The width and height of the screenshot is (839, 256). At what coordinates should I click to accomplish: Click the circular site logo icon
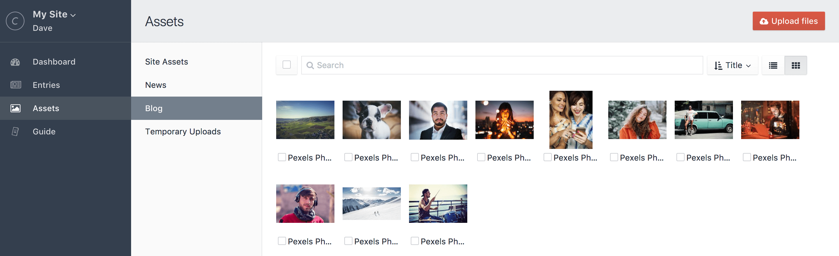click(15, 21)
